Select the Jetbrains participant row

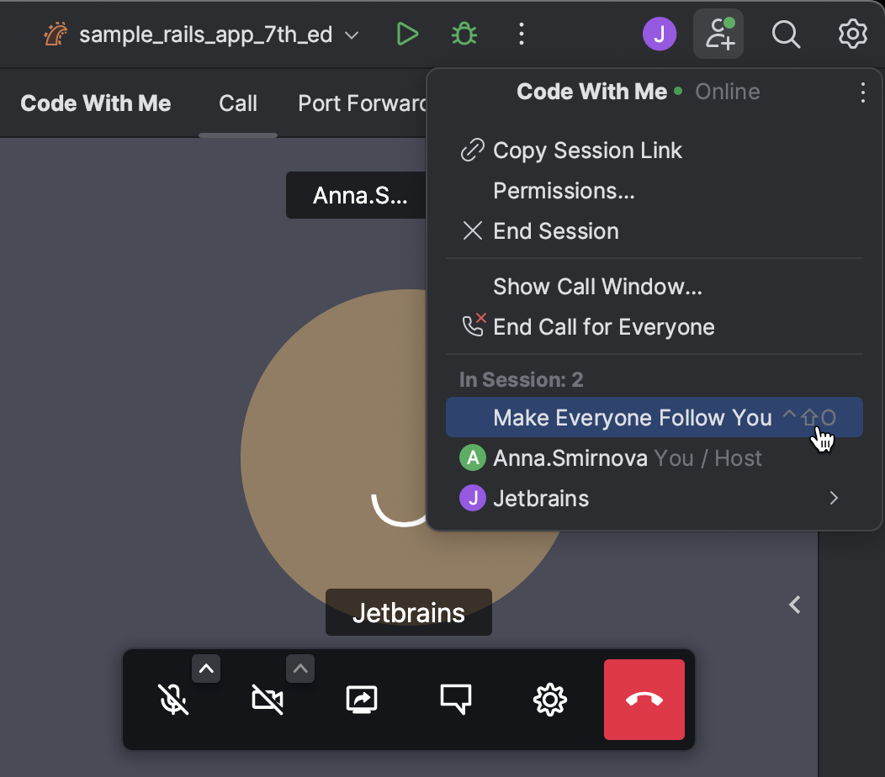tap(654, 499)
